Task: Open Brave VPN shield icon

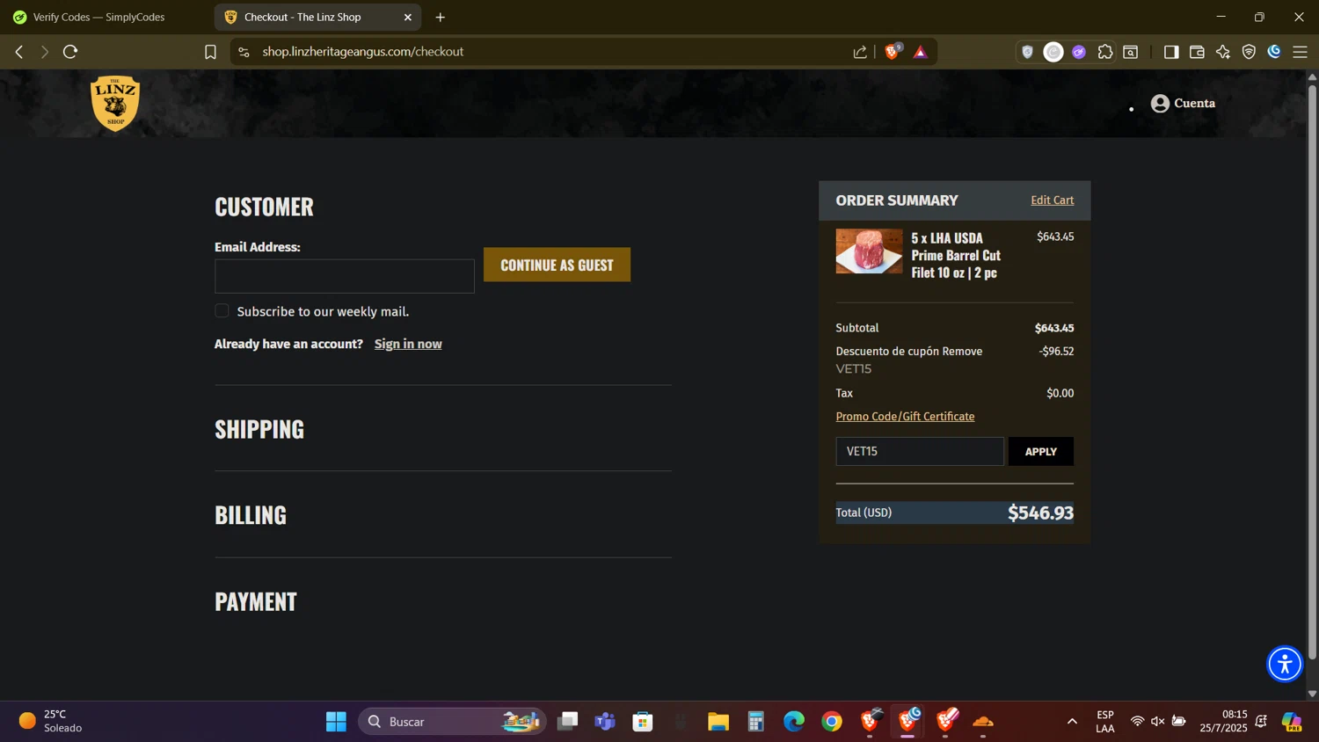Action: (x=1249, y=52)
